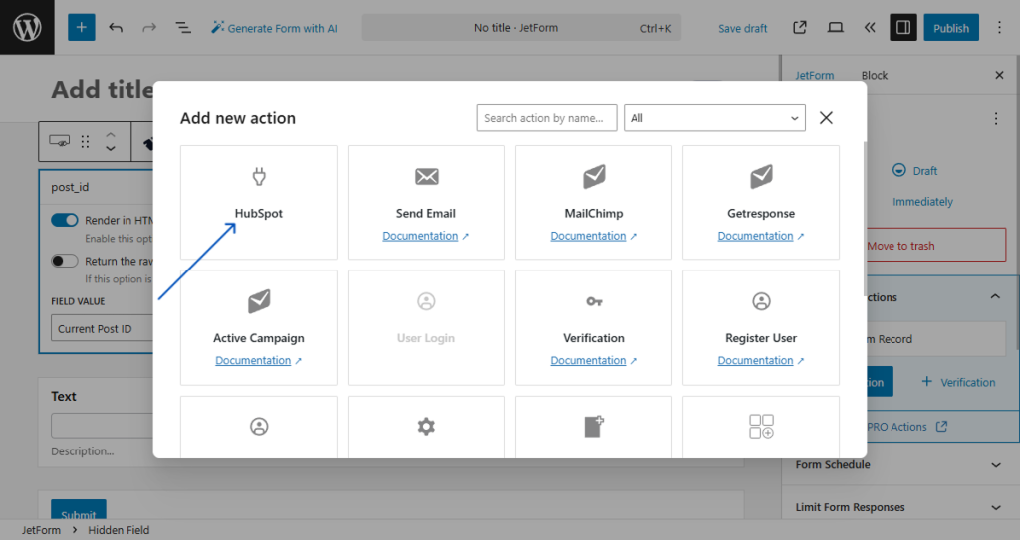Click Move to trash button
1020x540 pixels.
click(936, 245)
